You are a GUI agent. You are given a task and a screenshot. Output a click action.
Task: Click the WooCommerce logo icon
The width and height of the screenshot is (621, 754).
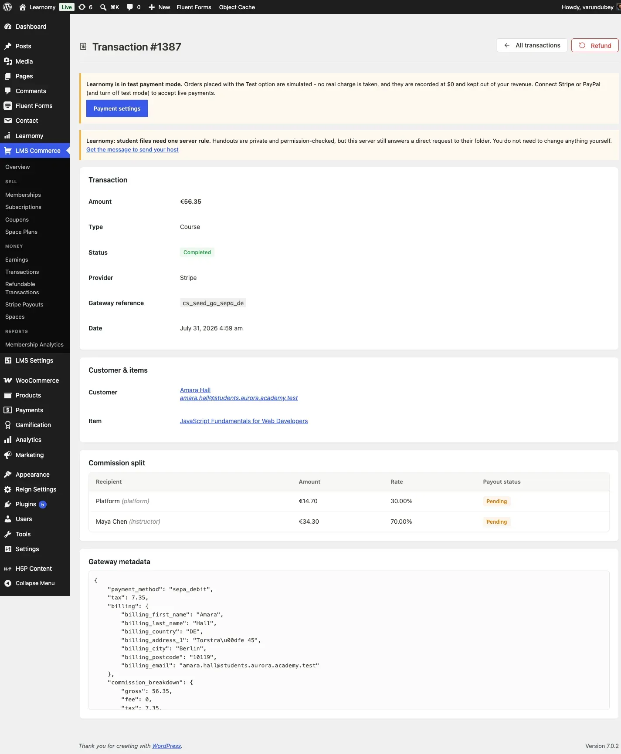(8, 380)
